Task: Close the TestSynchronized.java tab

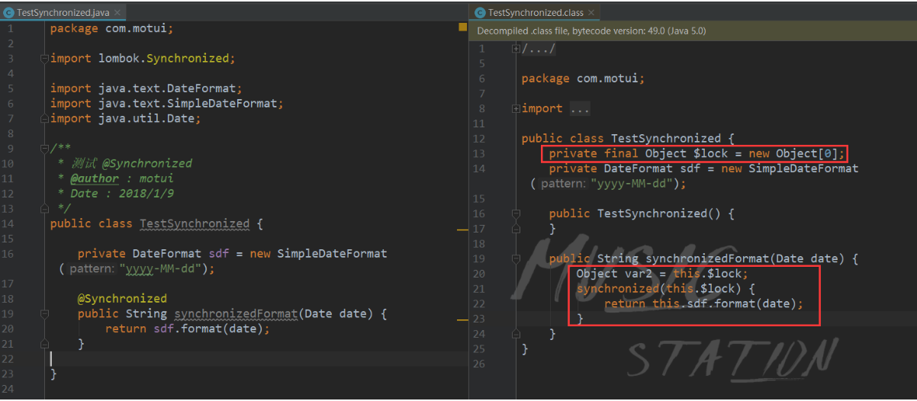Action: click(x=117, y=13)
